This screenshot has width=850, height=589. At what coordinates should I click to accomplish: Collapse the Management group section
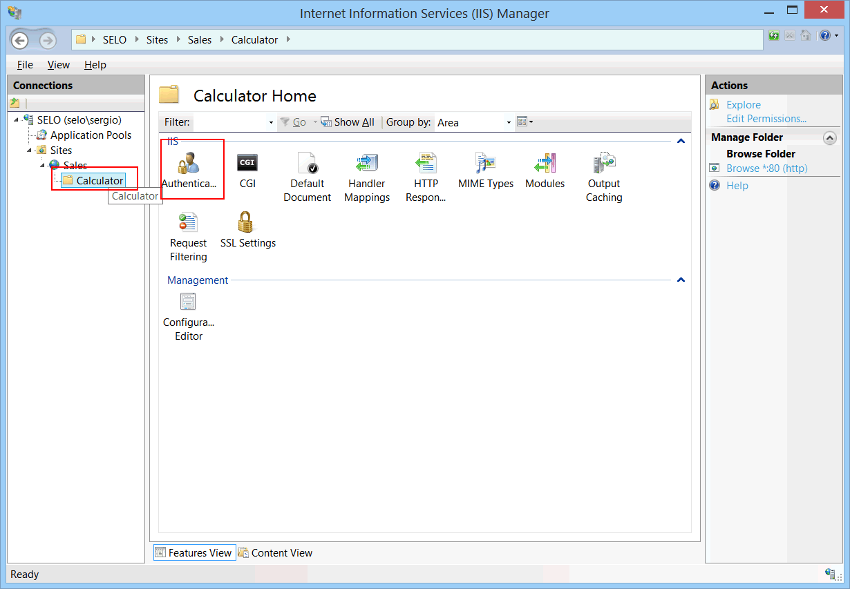pos(681,280)
